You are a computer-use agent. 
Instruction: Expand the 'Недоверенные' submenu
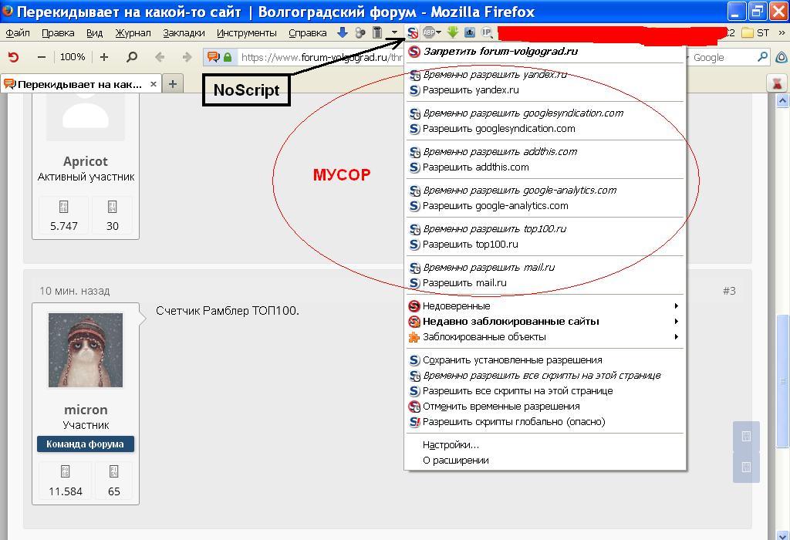[545, 305]
